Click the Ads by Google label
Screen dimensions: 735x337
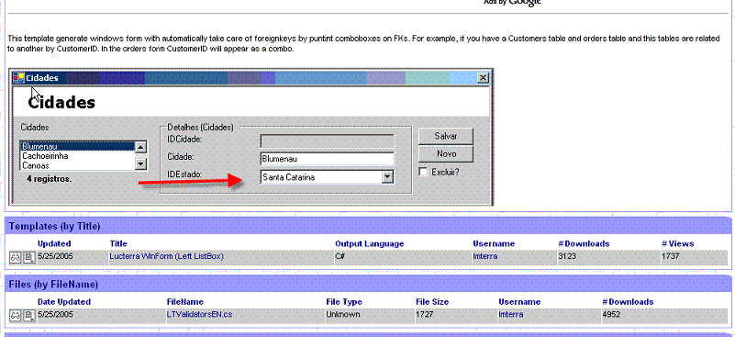coord(512,3)
